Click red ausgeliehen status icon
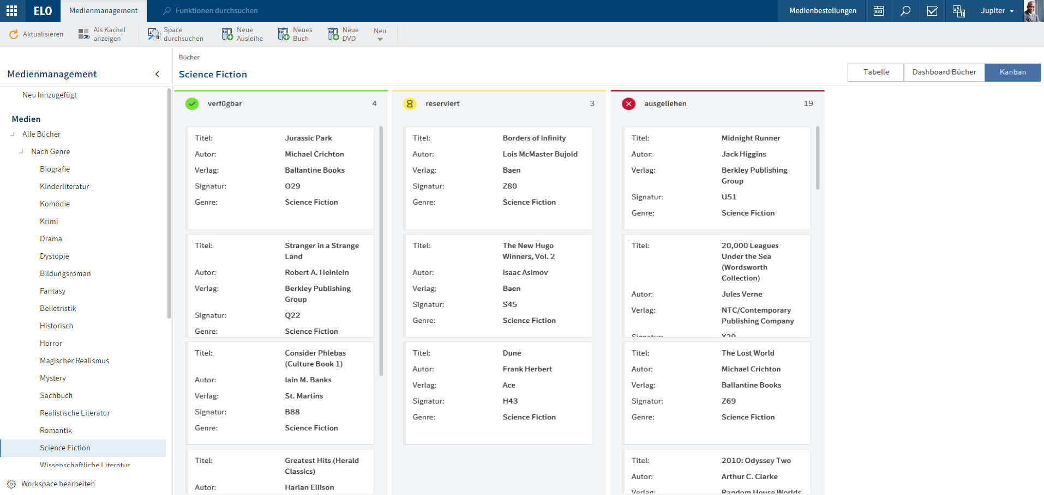The height and width of the screenshot is (495, 1044). (x=629, y=103)
